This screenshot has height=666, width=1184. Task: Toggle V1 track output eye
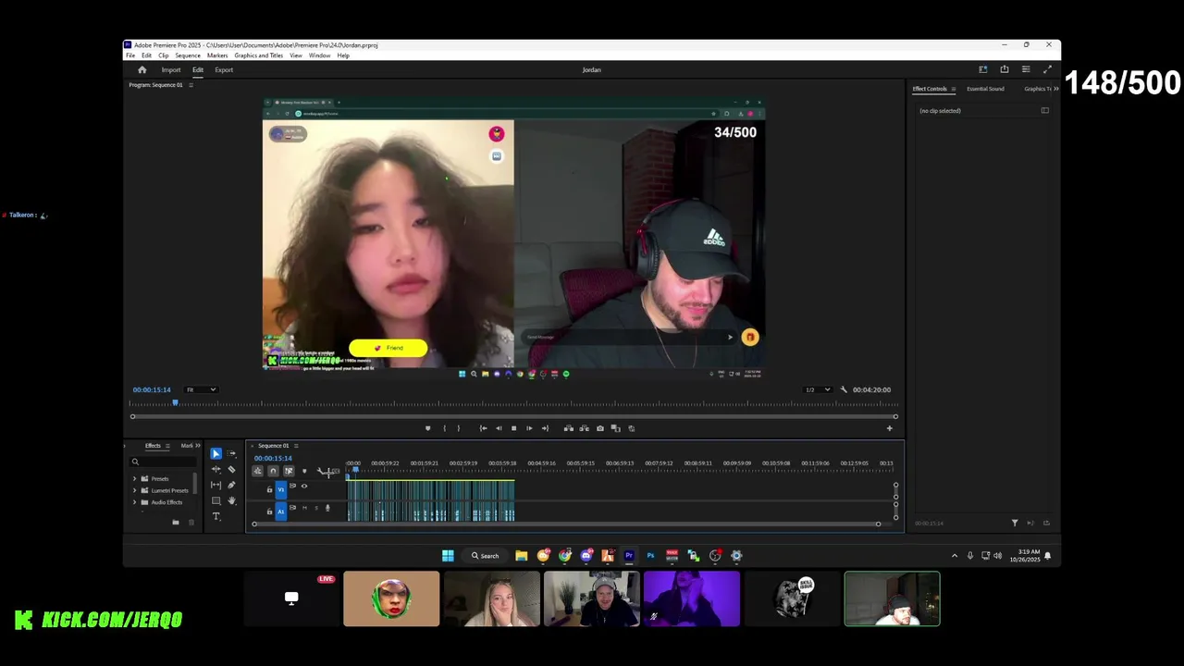click(x=304, y=486)
